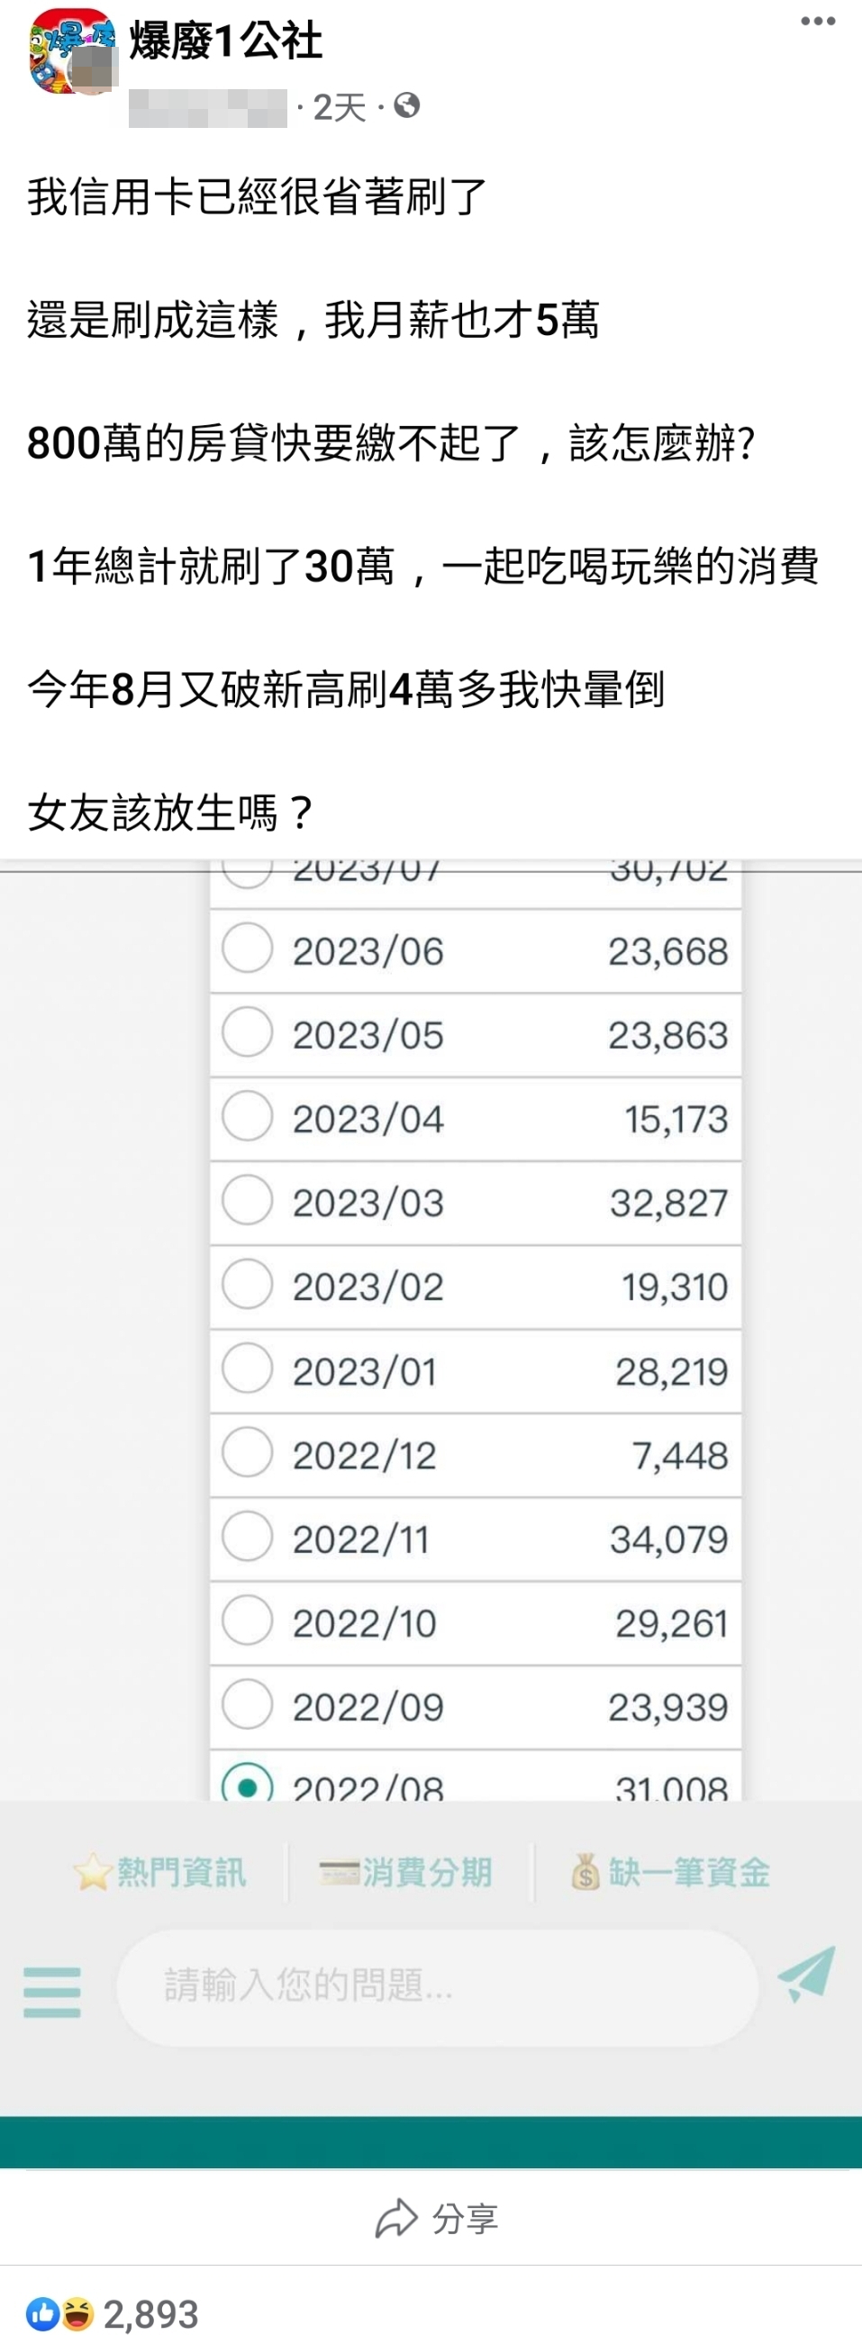Viewport: 862px width, 2344px height.
Task: Open the three-dot post options menu
Action: coord(817,22)
